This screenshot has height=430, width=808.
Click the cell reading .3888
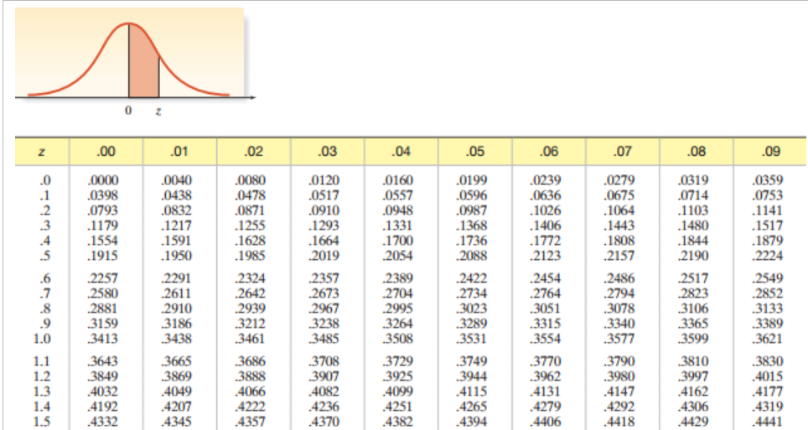(x=251, y=376)
